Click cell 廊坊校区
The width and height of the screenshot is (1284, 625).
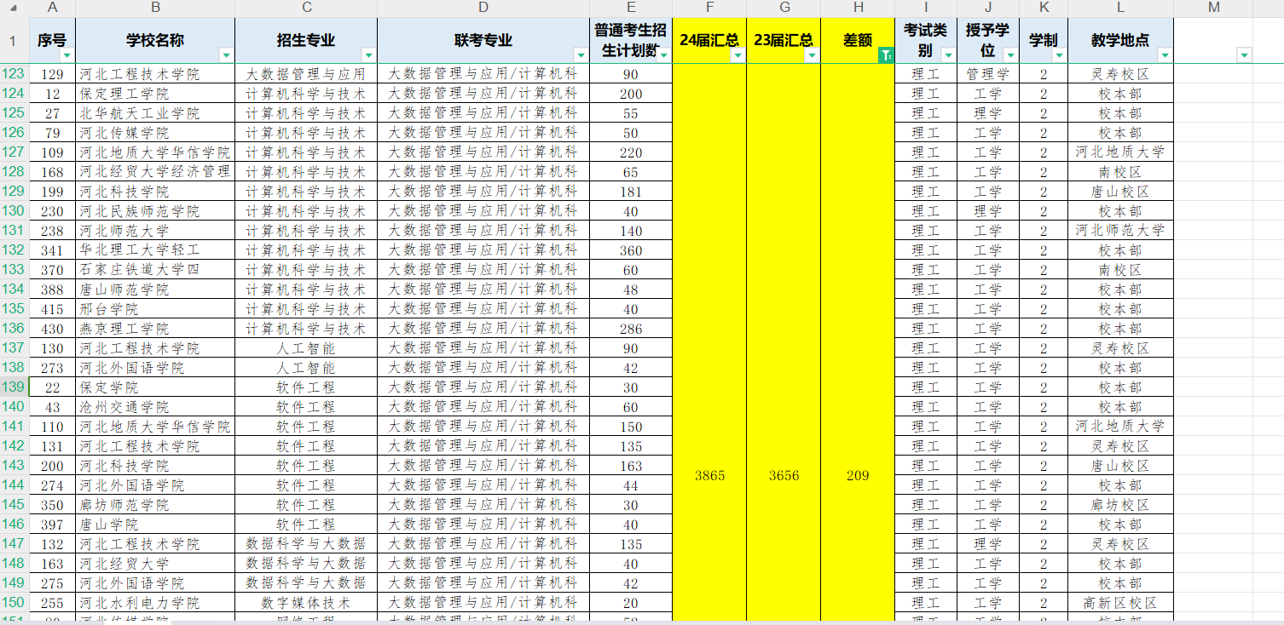(1121, 505)
